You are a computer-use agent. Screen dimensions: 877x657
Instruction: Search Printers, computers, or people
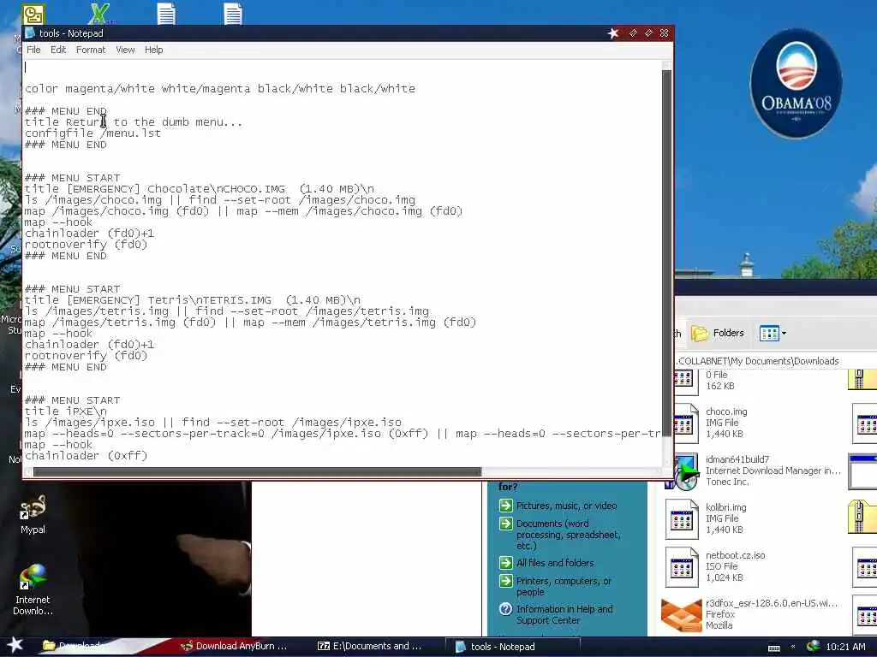pyautogui.click(x=564, y=587)
